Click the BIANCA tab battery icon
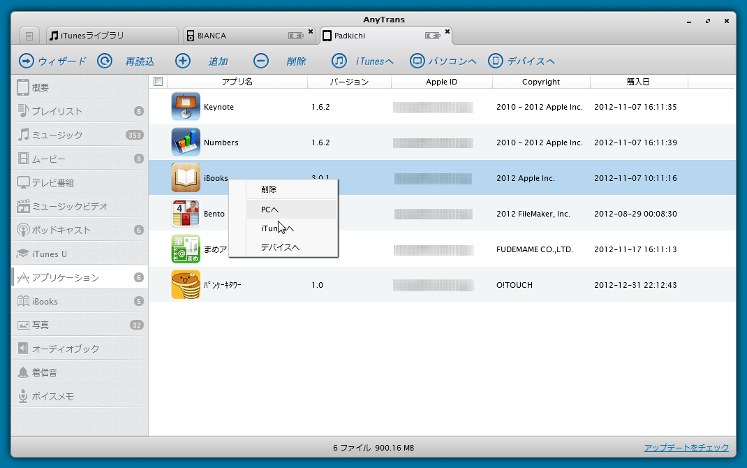747x468 pixels. pos(296,36)
